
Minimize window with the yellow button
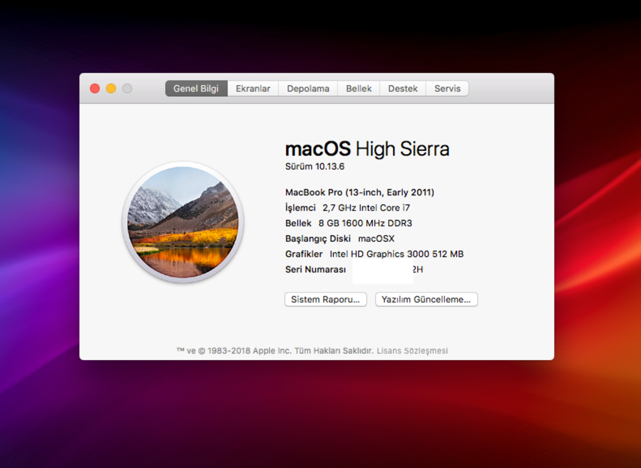click(x=111, y=88)
